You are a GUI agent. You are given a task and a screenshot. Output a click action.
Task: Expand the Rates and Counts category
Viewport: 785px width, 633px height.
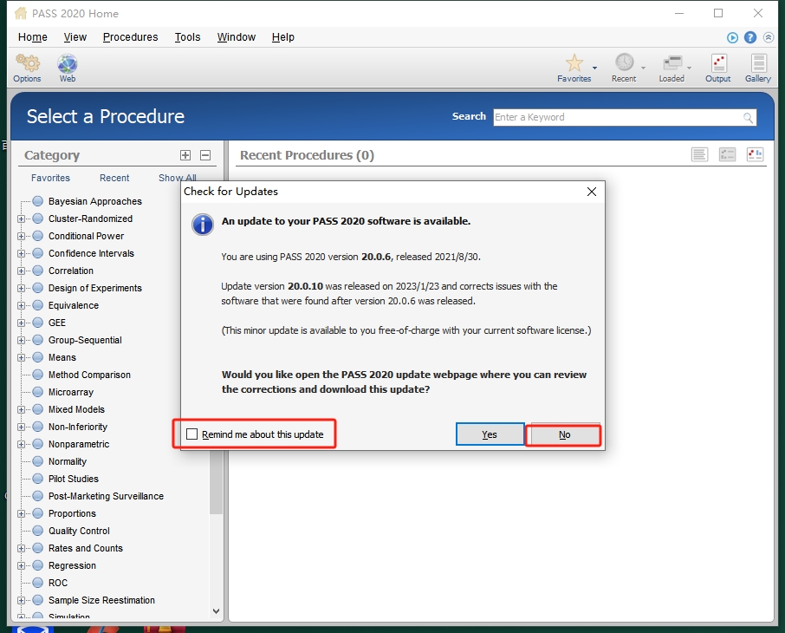pyautogui.click(x=21, y=548)
